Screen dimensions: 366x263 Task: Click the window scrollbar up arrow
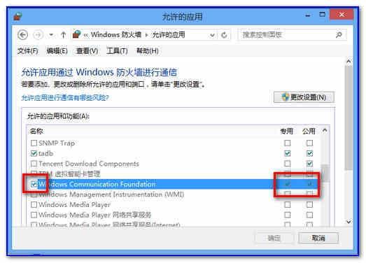[349, 62]
